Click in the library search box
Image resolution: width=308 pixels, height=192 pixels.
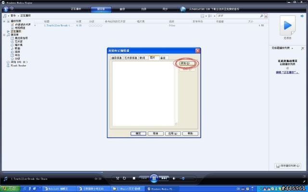click(239, 16)
